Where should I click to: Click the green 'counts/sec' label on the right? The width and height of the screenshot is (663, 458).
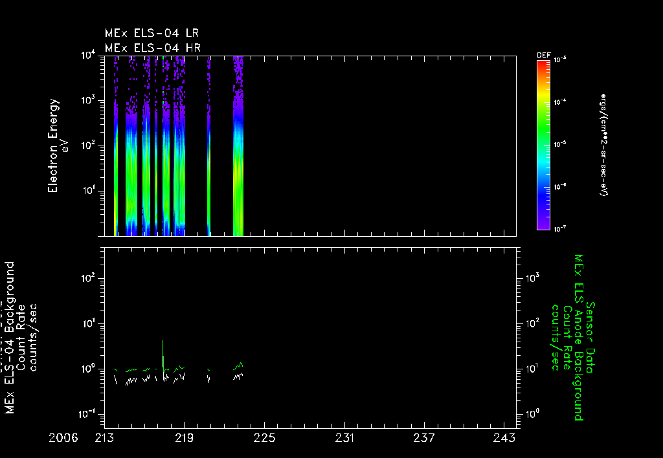[x=556, y=338]
